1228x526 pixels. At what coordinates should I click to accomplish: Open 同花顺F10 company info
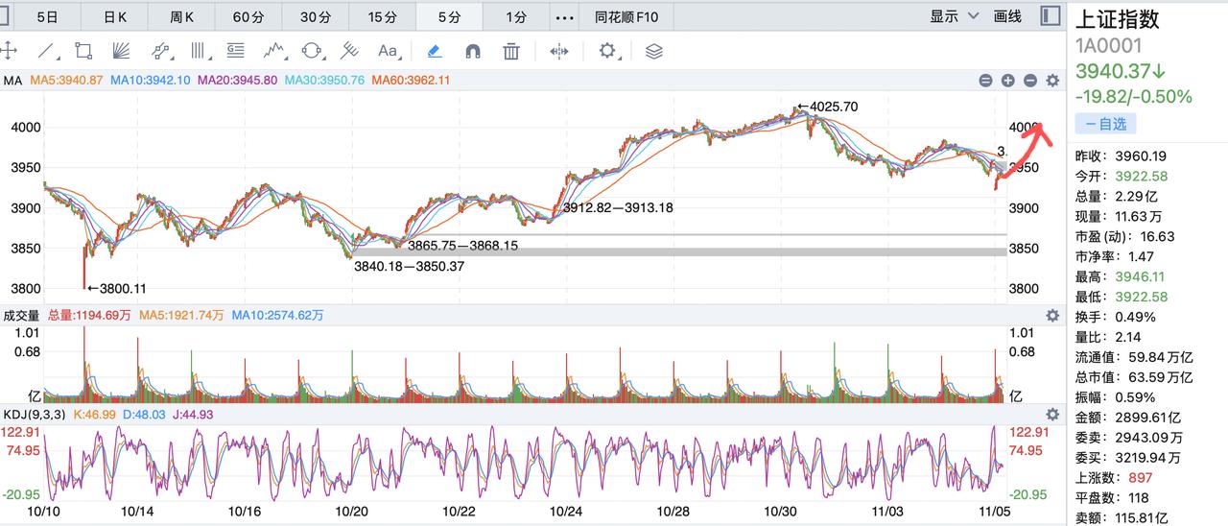coord(626,17)
